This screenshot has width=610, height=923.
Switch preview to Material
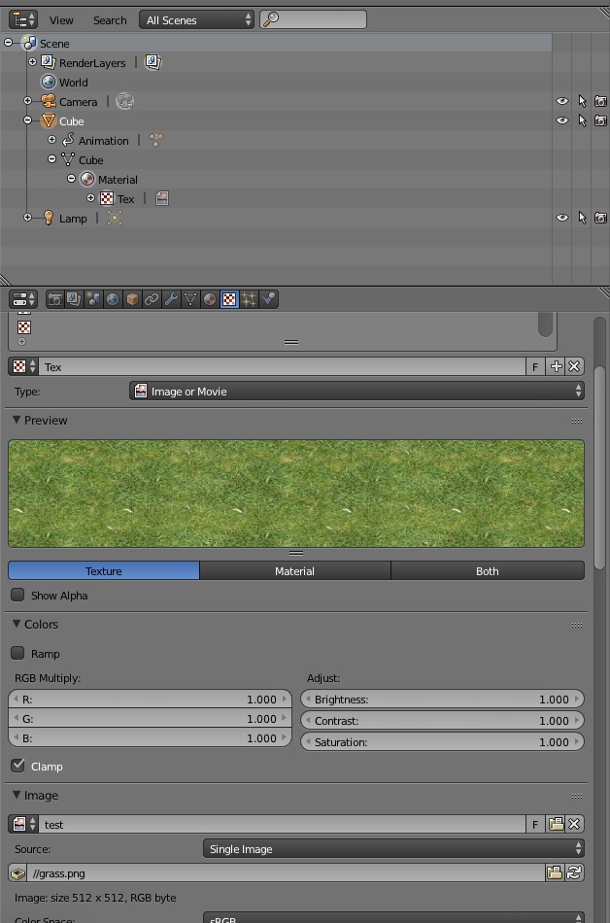[x=294, y=571]
